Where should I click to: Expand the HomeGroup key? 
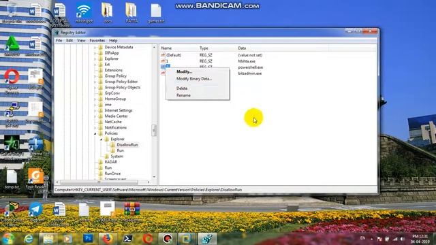(x=95, y=99)
